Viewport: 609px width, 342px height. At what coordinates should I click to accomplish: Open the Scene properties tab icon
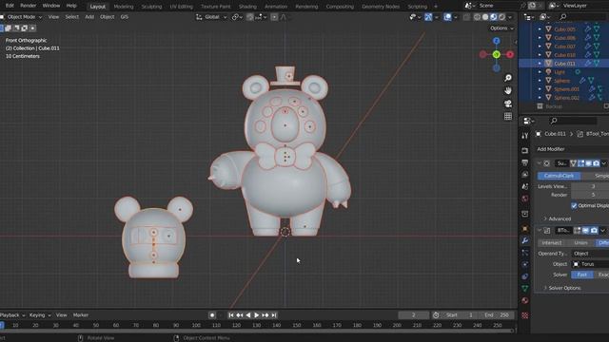[x=524, y=186]
